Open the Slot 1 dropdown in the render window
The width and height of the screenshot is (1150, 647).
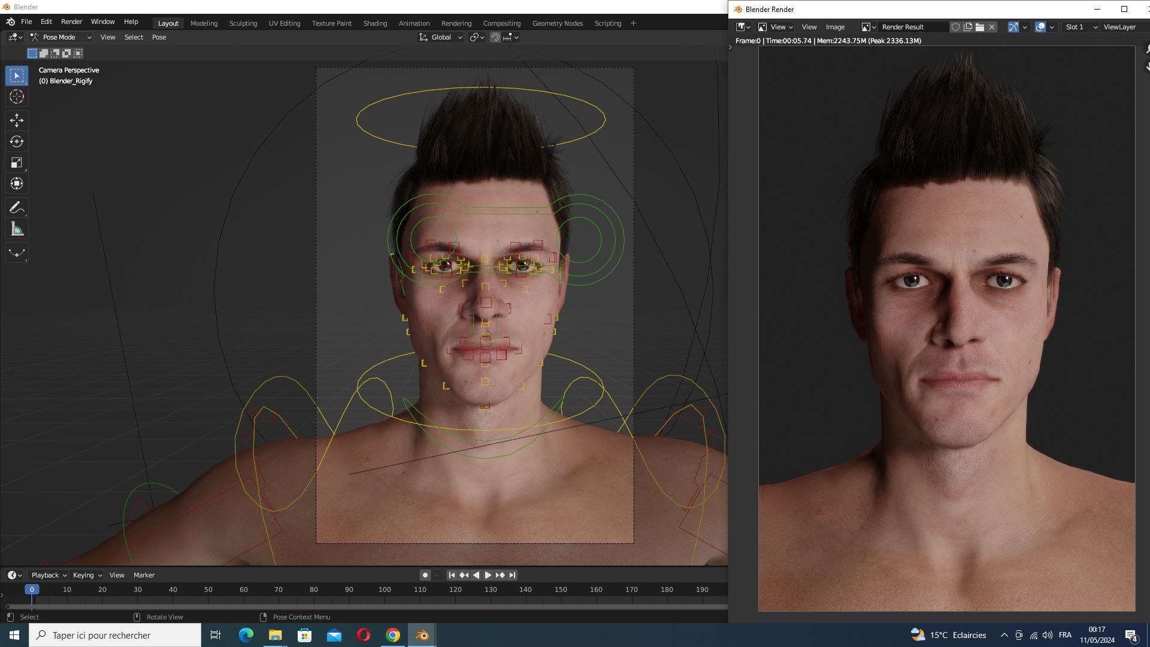coord(1081,27)
